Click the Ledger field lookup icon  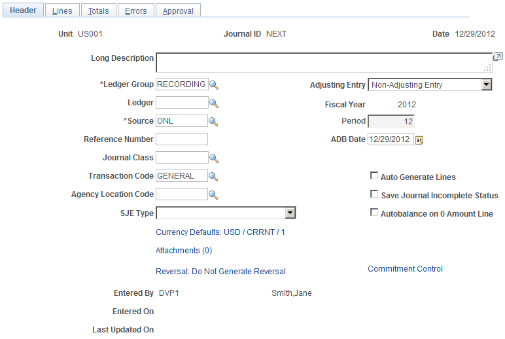point(214,103)
